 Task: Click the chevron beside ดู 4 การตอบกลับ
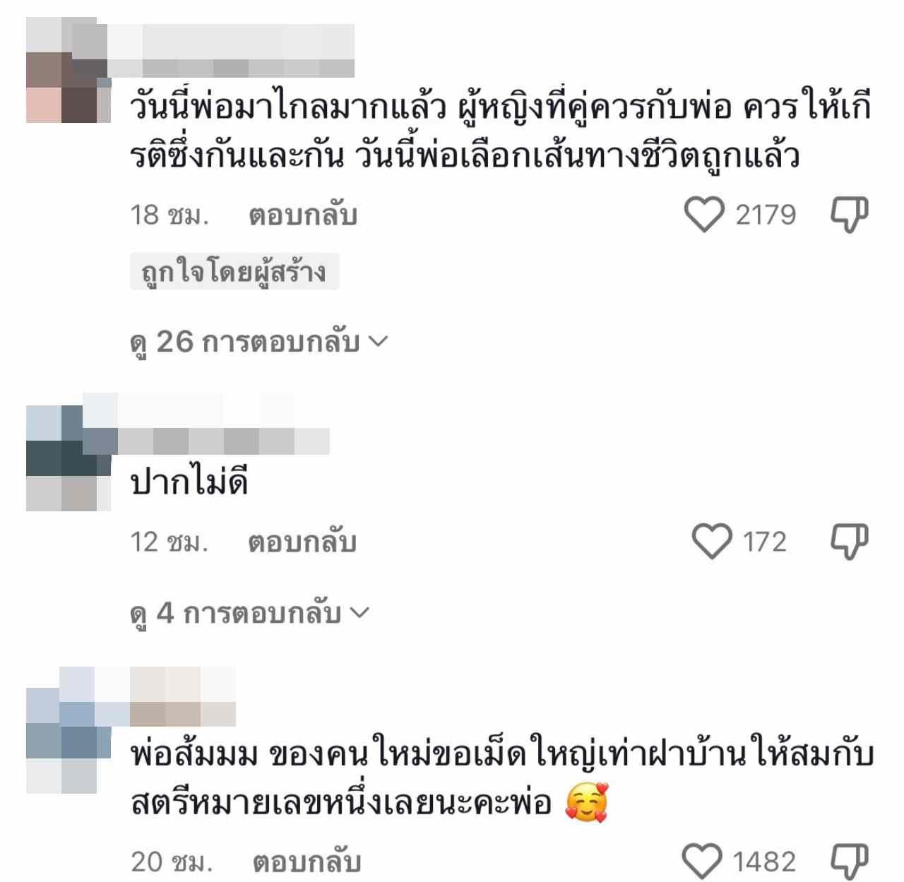click(359, 613)
